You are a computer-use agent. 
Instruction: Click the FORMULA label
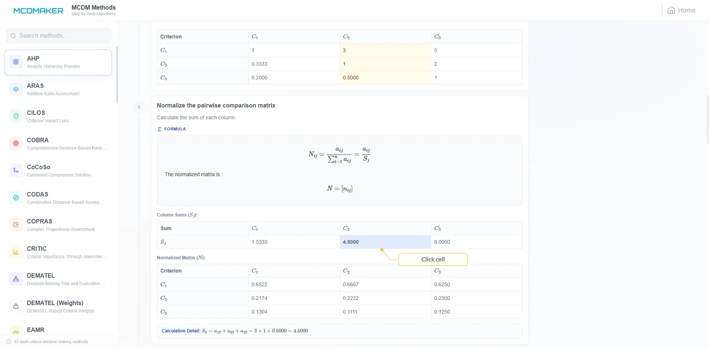(175, 129)
